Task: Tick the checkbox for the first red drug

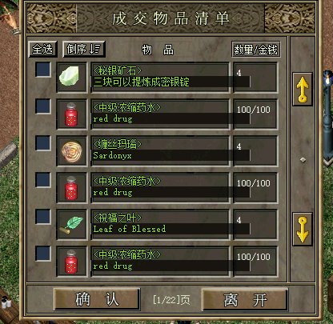Action: click(43, 106)
